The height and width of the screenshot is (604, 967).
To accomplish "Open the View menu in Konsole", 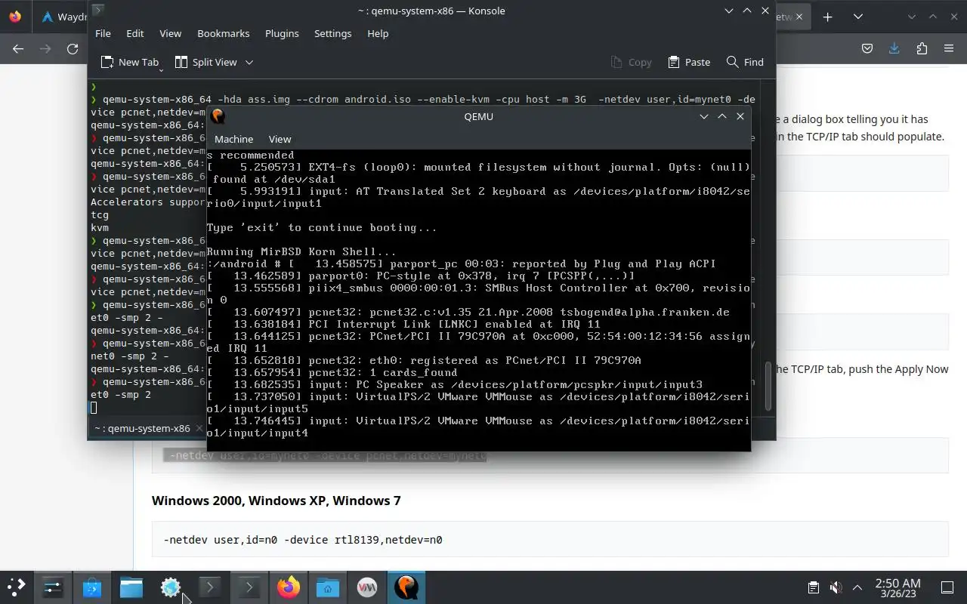I will click(170, 33).
